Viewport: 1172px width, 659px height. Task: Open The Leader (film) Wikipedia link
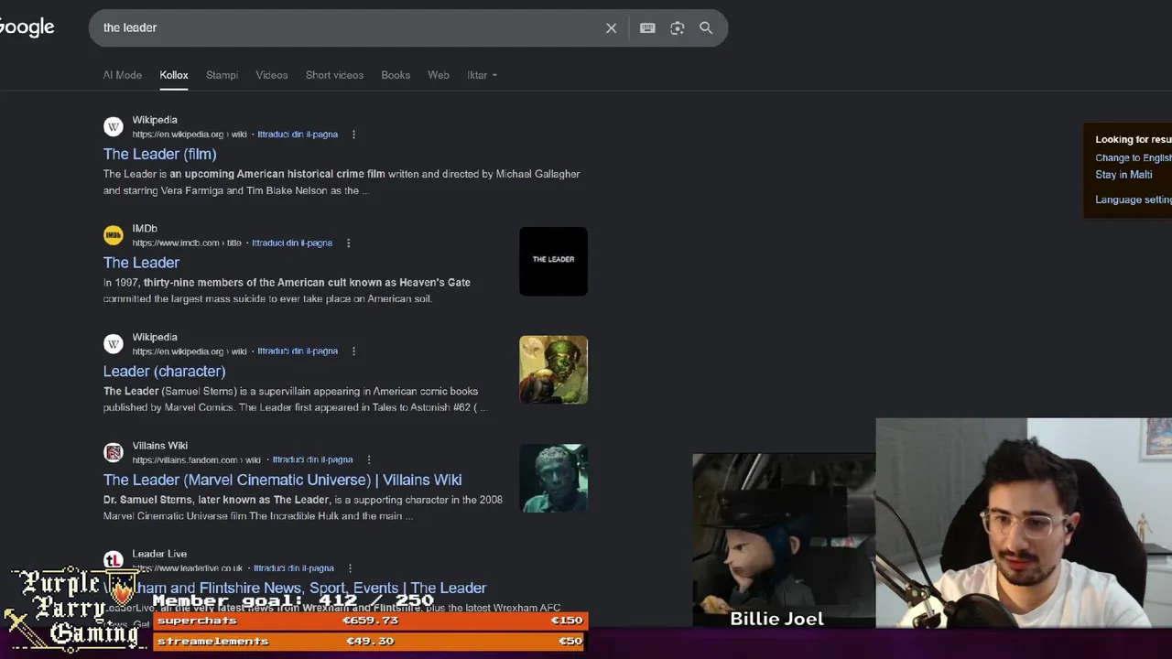point(160,154)
